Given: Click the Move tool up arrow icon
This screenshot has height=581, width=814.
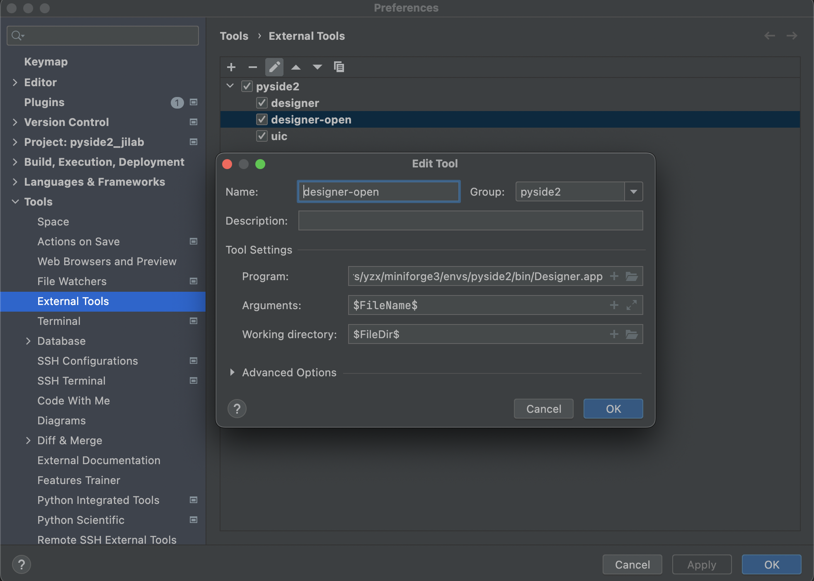Looking at the screenshot, I should point(294,67).
